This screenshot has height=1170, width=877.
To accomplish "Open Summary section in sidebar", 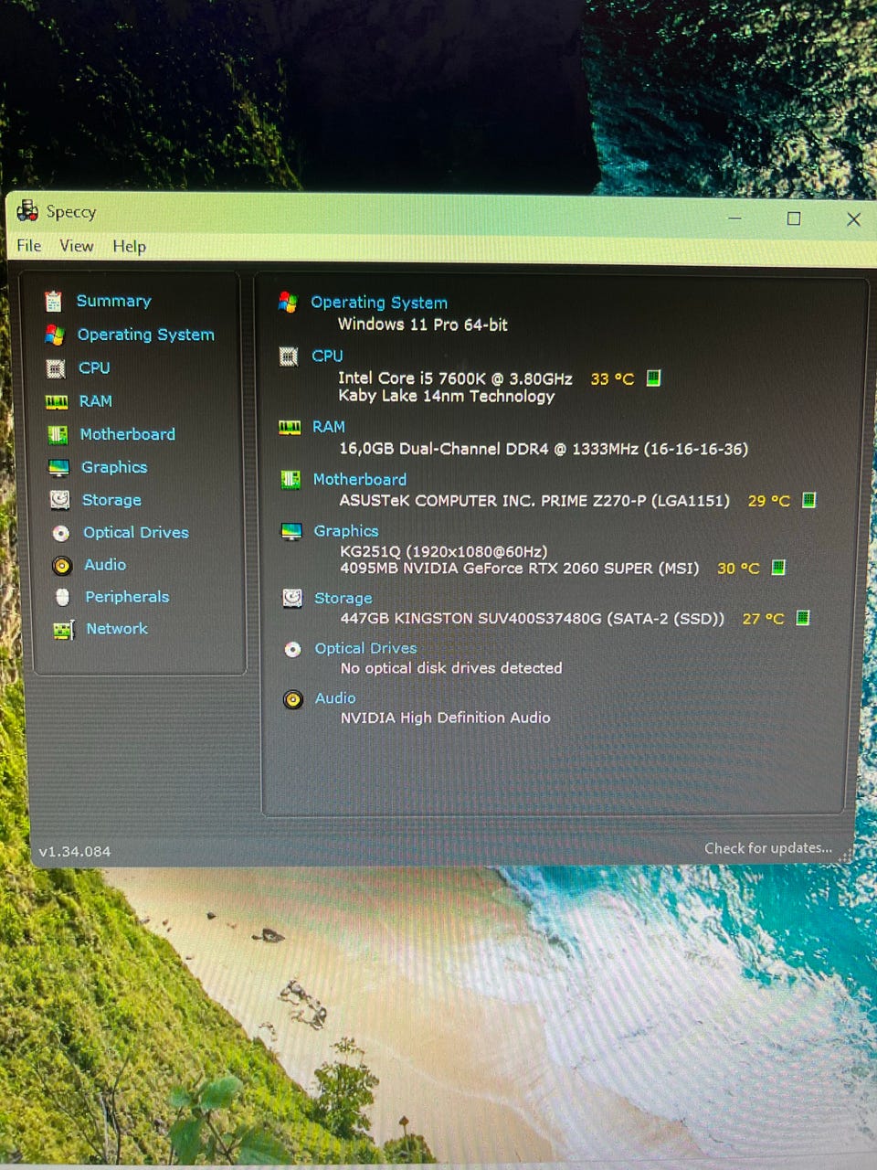I will 114,301.
